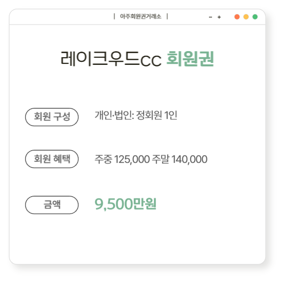The width and height of the screenshot is (281, 281).
Task: Click the green circle window button
Action: [255, 17]
